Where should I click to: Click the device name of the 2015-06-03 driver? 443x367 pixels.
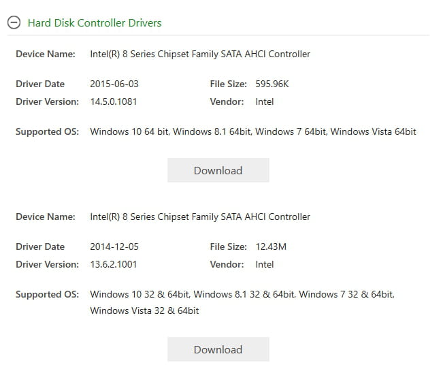200,54
